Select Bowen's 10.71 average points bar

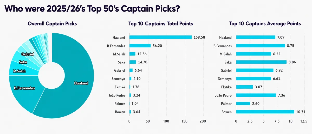tap(265, 112)
